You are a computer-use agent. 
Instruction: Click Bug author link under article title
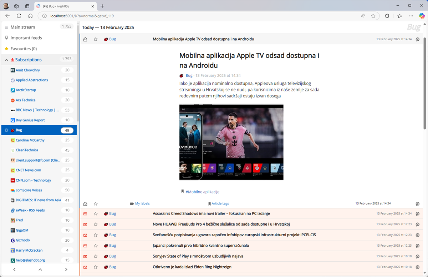tap(189, 76)
